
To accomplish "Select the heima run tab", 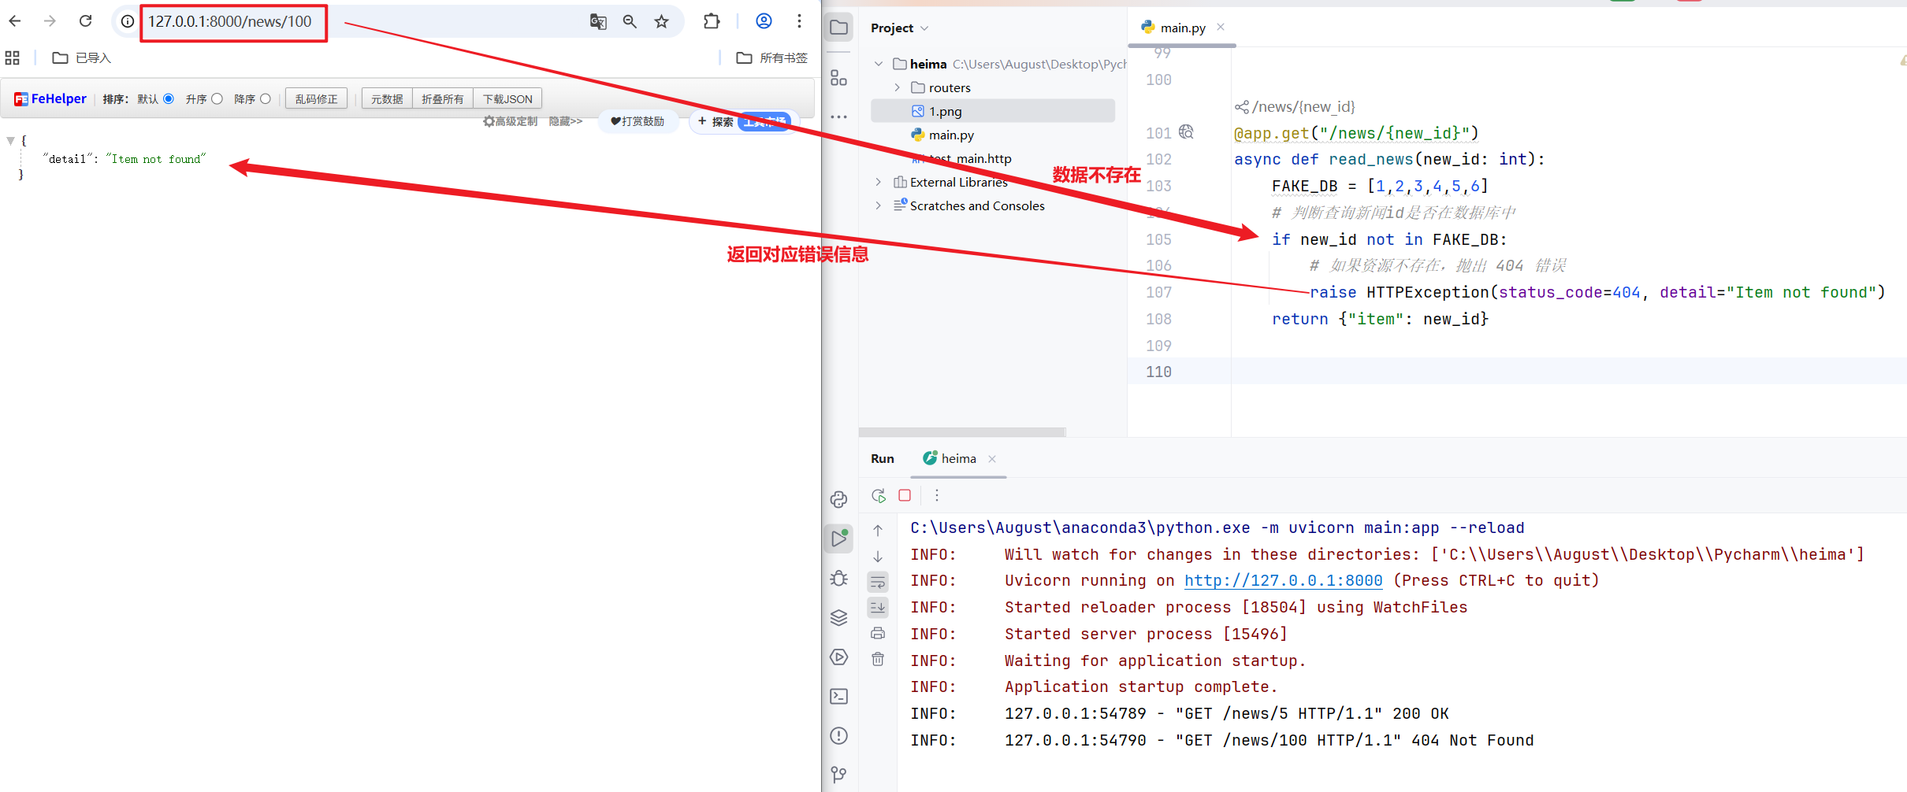I will click(957, 459).
